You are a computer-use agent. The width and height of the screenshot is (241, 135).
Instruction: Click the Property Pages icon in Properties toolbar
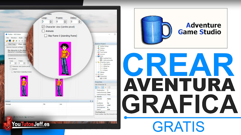pyautogui.click(x=109, y=88)
